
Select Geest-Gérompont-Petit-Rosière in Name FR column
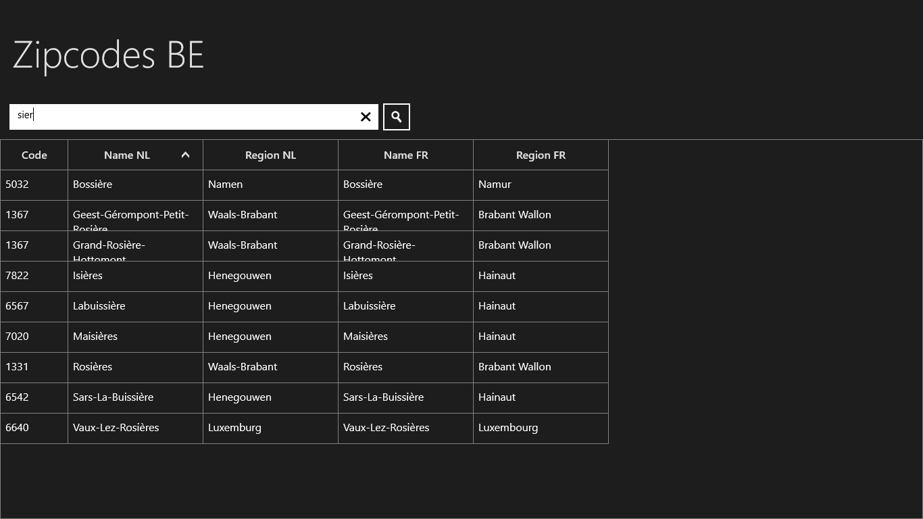[401, 216]
